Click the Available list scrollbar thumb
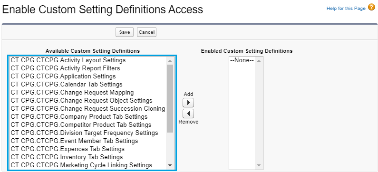378x172 pixels. click(x=170, y=98)
